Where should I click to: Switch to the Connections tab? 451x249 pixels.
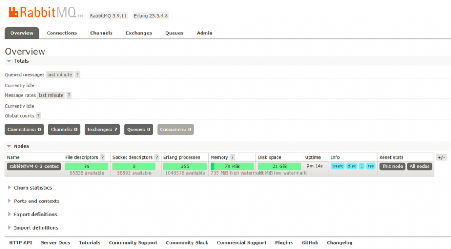click(x=62, y=33)
